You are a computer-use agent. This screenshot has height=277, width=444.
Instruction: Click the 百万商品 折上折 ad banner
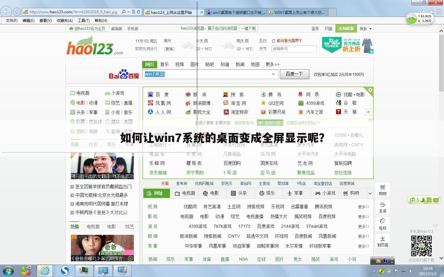[347, 45]
